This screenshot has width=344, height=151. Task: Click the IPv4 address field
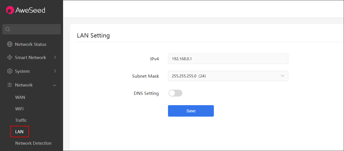click(228, 59)
